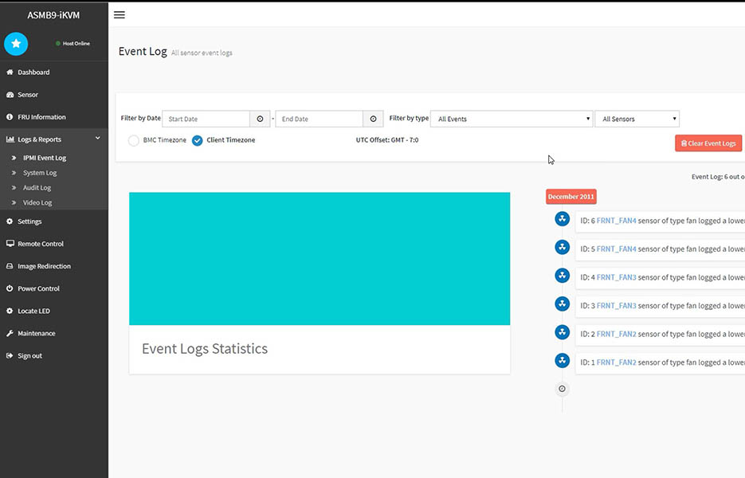Image resolution: width=745 pixels, height=478 pixels.
Task: Click the Clear Event Logs button
Action: pyautogui.click(x=708, y=143)
